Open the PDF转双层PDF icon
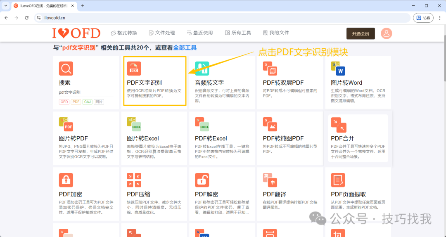 270,69
